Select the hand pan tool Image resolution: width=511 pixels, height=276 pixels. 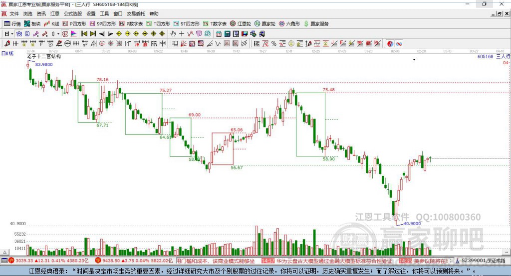(x=173, y=34)
